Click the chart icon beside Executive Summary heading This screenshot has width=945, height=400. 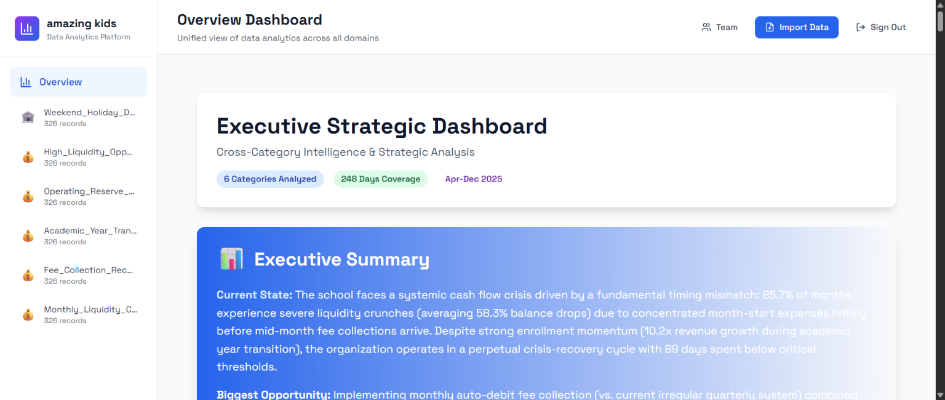(x=231, y=258)
